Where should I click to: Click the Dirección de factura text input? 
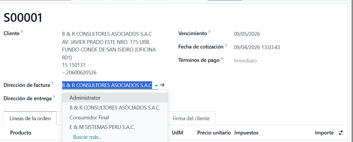tap(107, 85)
